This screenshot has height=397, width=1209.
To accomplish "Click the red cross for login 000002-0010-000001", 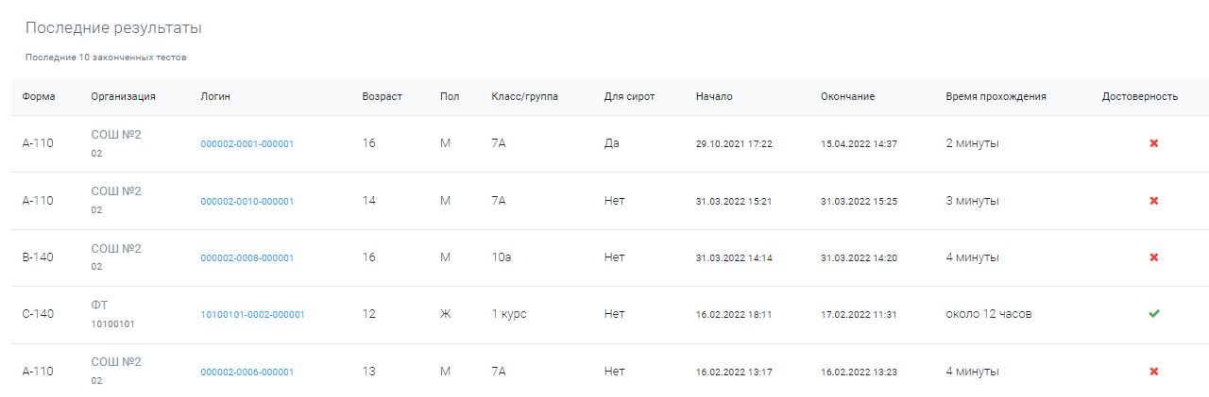I will tap(1153, 201).
